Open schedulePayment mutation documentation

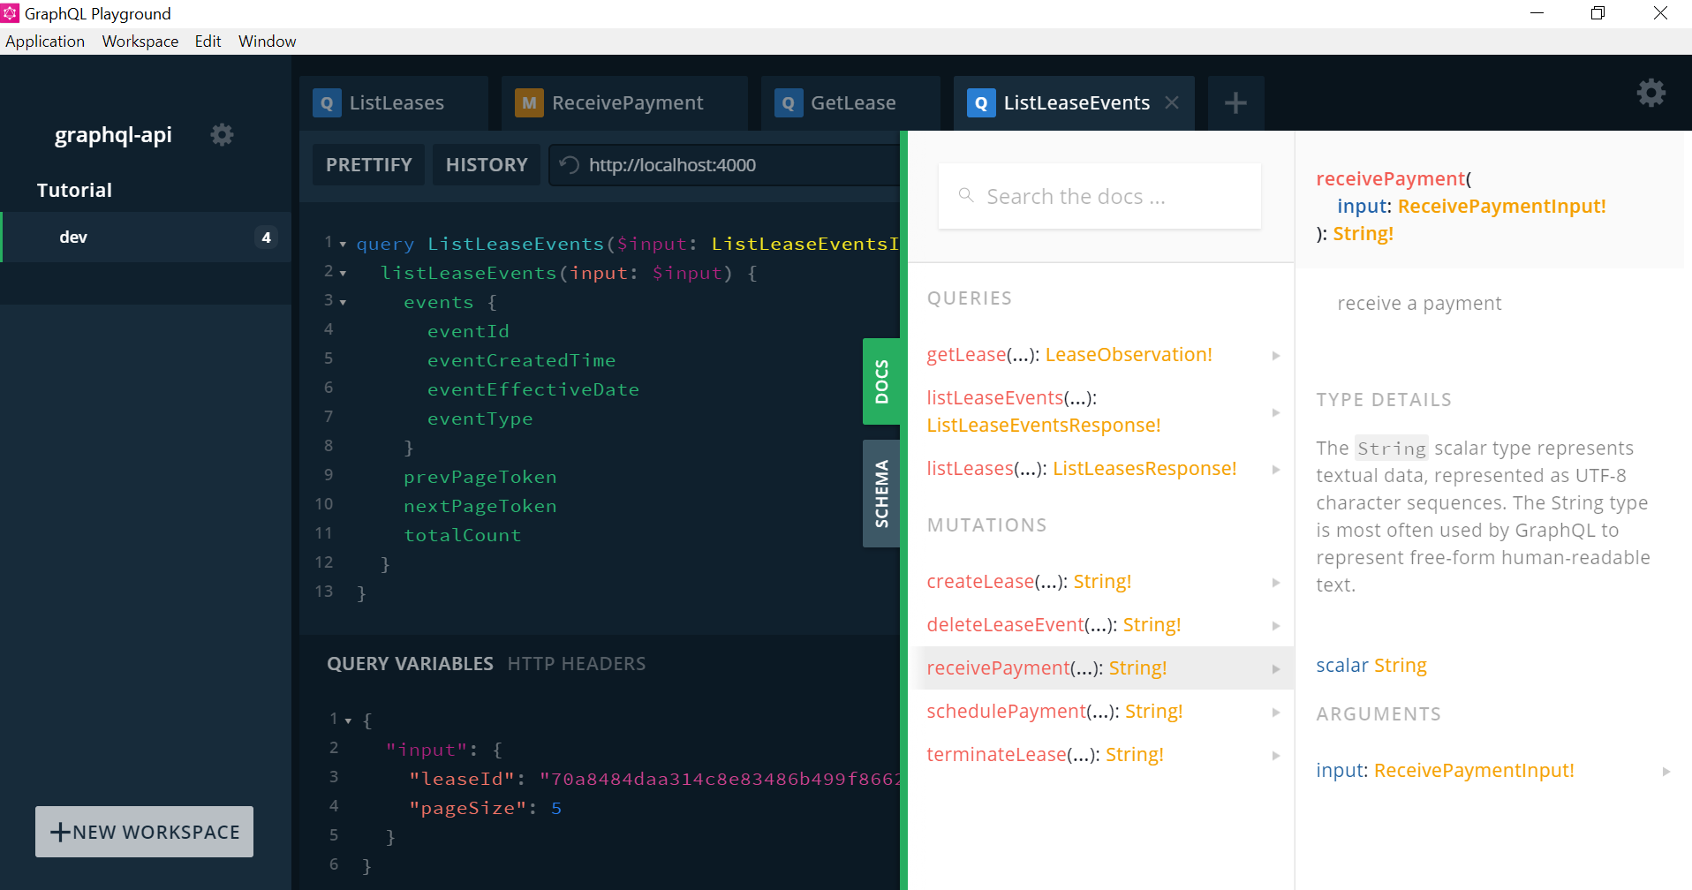tap(1100, 712)
